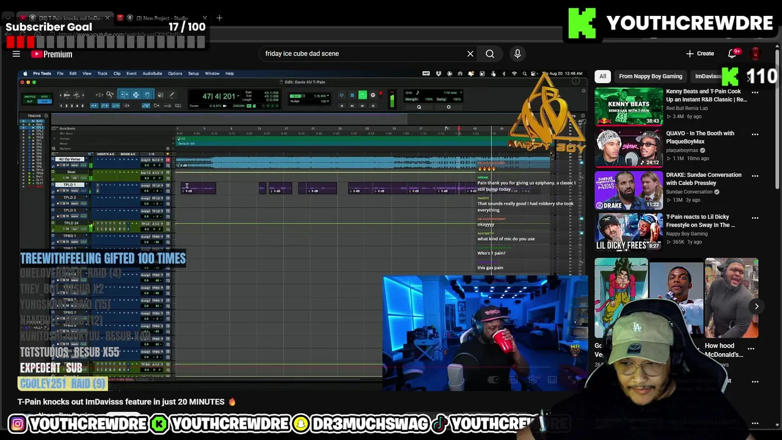
Task: Open QUAVO In The Booth thumbnail
Action: [x=629, y=148]
